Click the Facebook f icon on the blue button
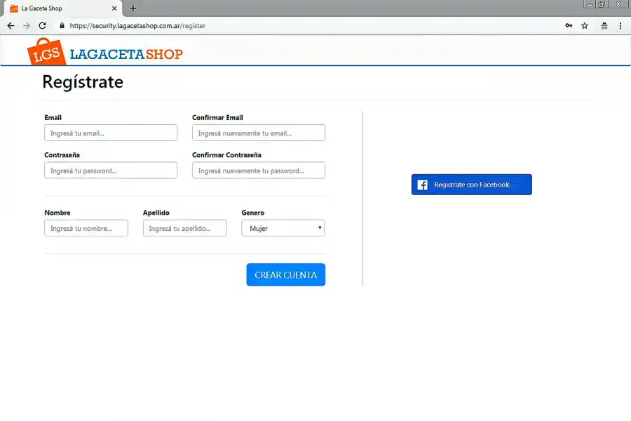The height and width of the screenshot is (421, 631). (422, 185)
